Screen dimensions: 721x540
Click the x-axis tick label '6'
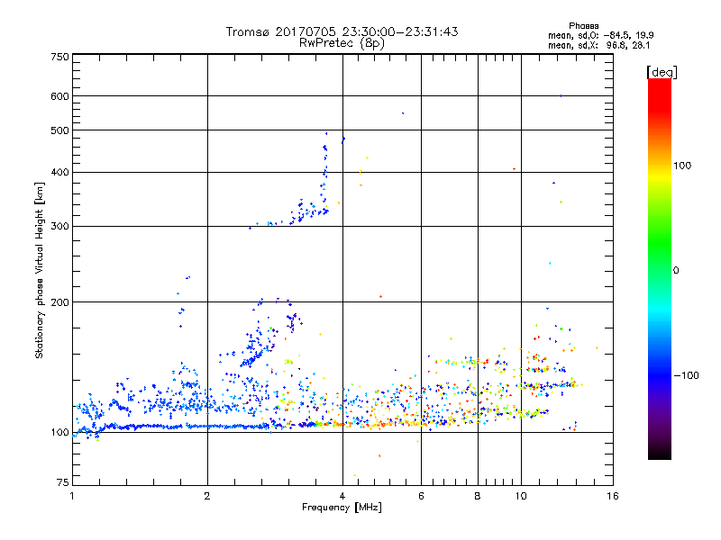click(x=421, y=496)
